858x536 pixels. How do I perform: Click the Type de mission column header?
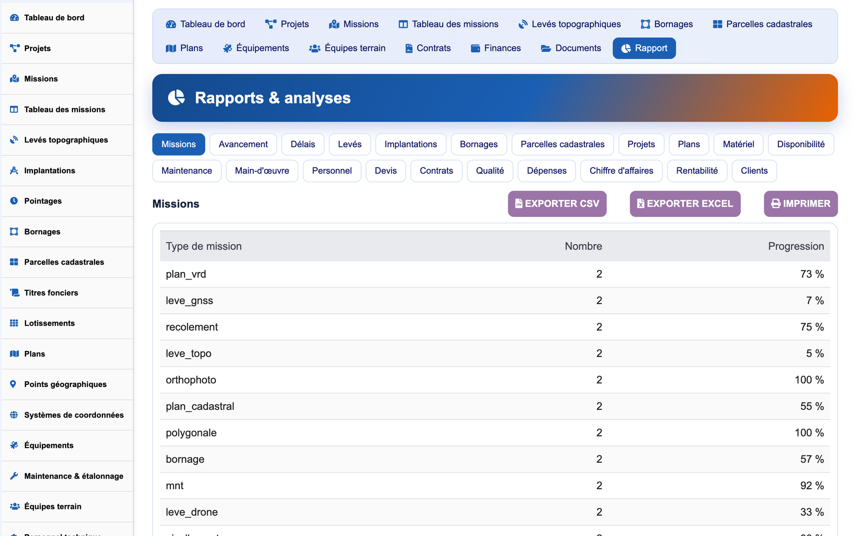click(204, 246)
